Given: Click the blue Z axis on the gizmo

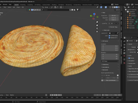Looking at the screenshot, I should (94, 14).
